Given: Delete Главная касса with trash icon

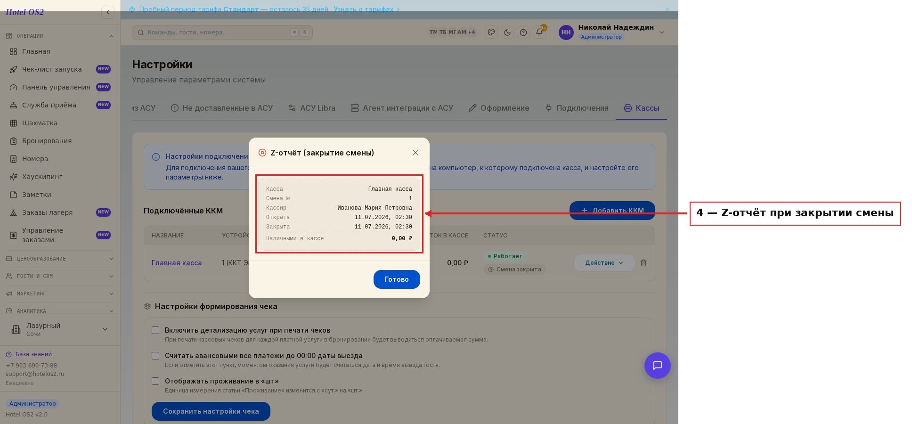Looking at the screenshot, I should pyautogui.click(x=643, y=263).
